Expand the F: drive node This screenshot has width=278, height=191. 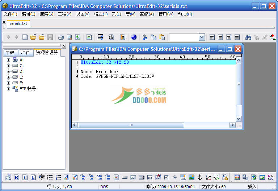click(8, 83)
